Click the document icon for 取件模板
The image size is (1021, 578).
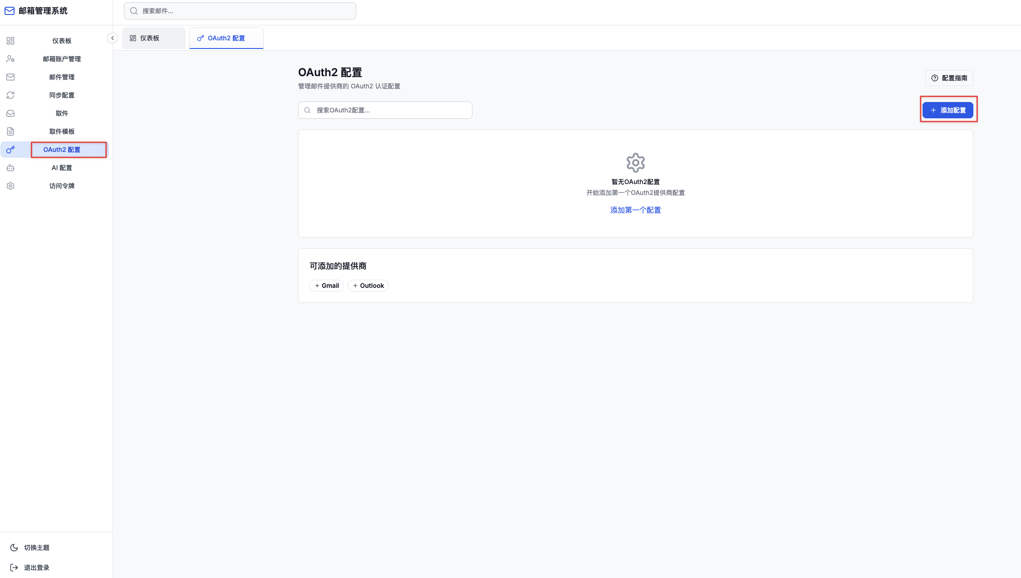pos(10,131)
